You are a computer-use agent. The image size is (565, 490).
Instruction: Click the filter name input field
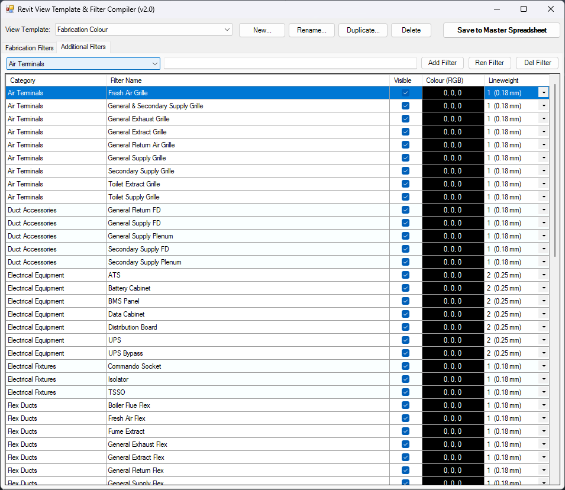tap(290, 63)
